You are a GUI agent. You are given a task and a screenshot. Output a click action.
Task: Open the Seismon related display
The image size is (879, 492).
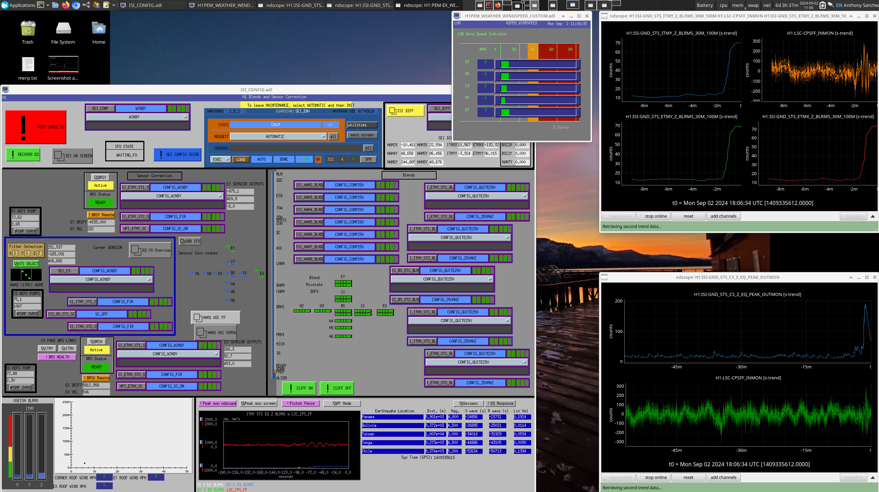pyautogui.click(x=469, y=403)
